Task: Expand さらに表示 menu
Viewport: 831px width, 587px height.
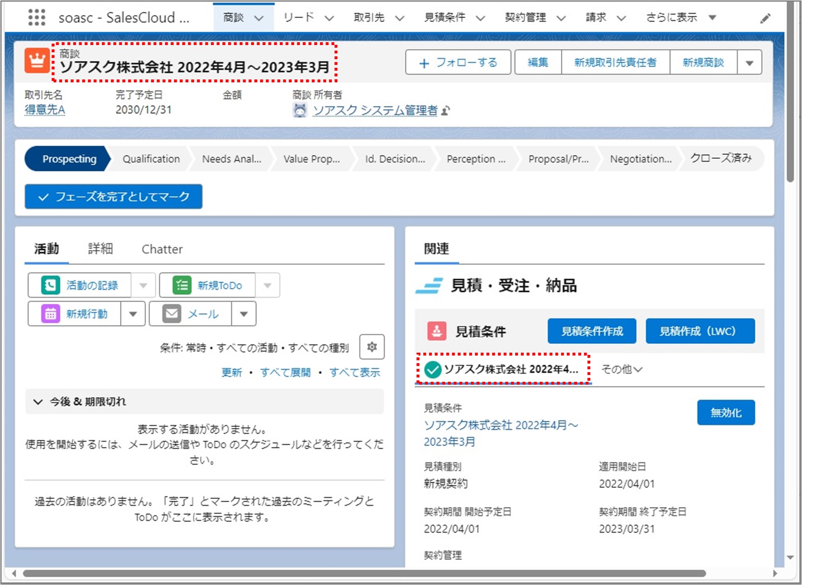Action: 681,18
